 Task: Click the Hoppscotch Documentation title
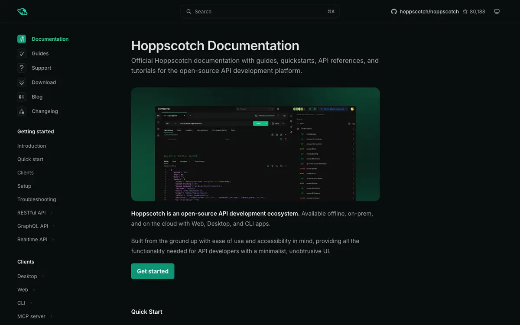click(215, 45)
